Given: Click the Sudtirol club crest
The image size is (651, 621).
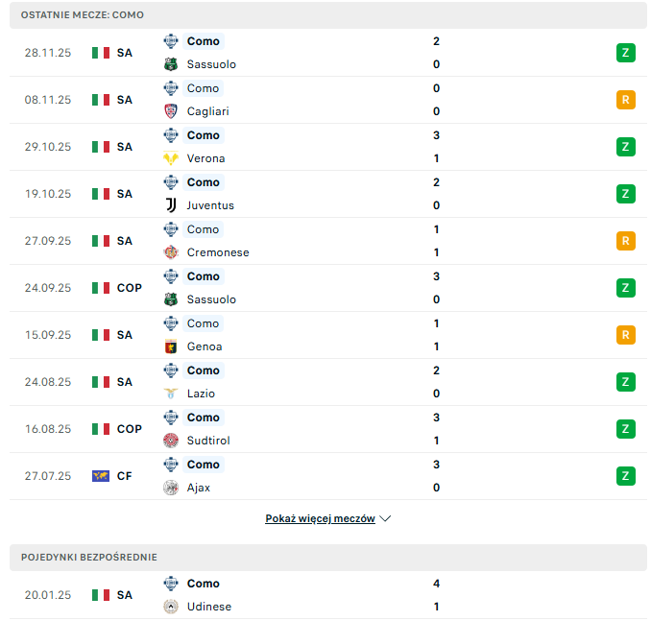Looking at the screenshot, I should [171, 441].
